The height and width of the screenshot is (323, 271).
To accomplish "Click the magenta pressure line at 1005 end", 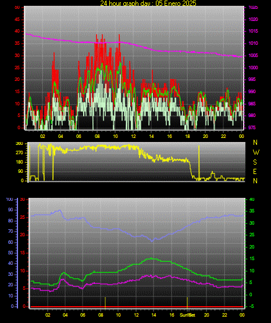I will (241, 56).
